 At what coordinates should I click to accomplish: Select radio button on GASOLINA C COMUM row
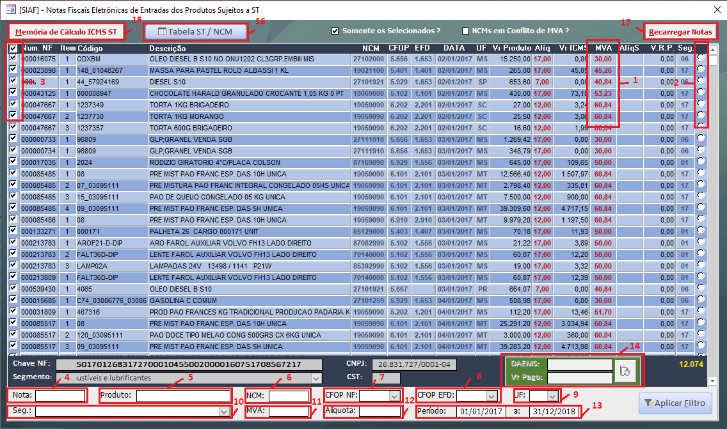point(701,300)
